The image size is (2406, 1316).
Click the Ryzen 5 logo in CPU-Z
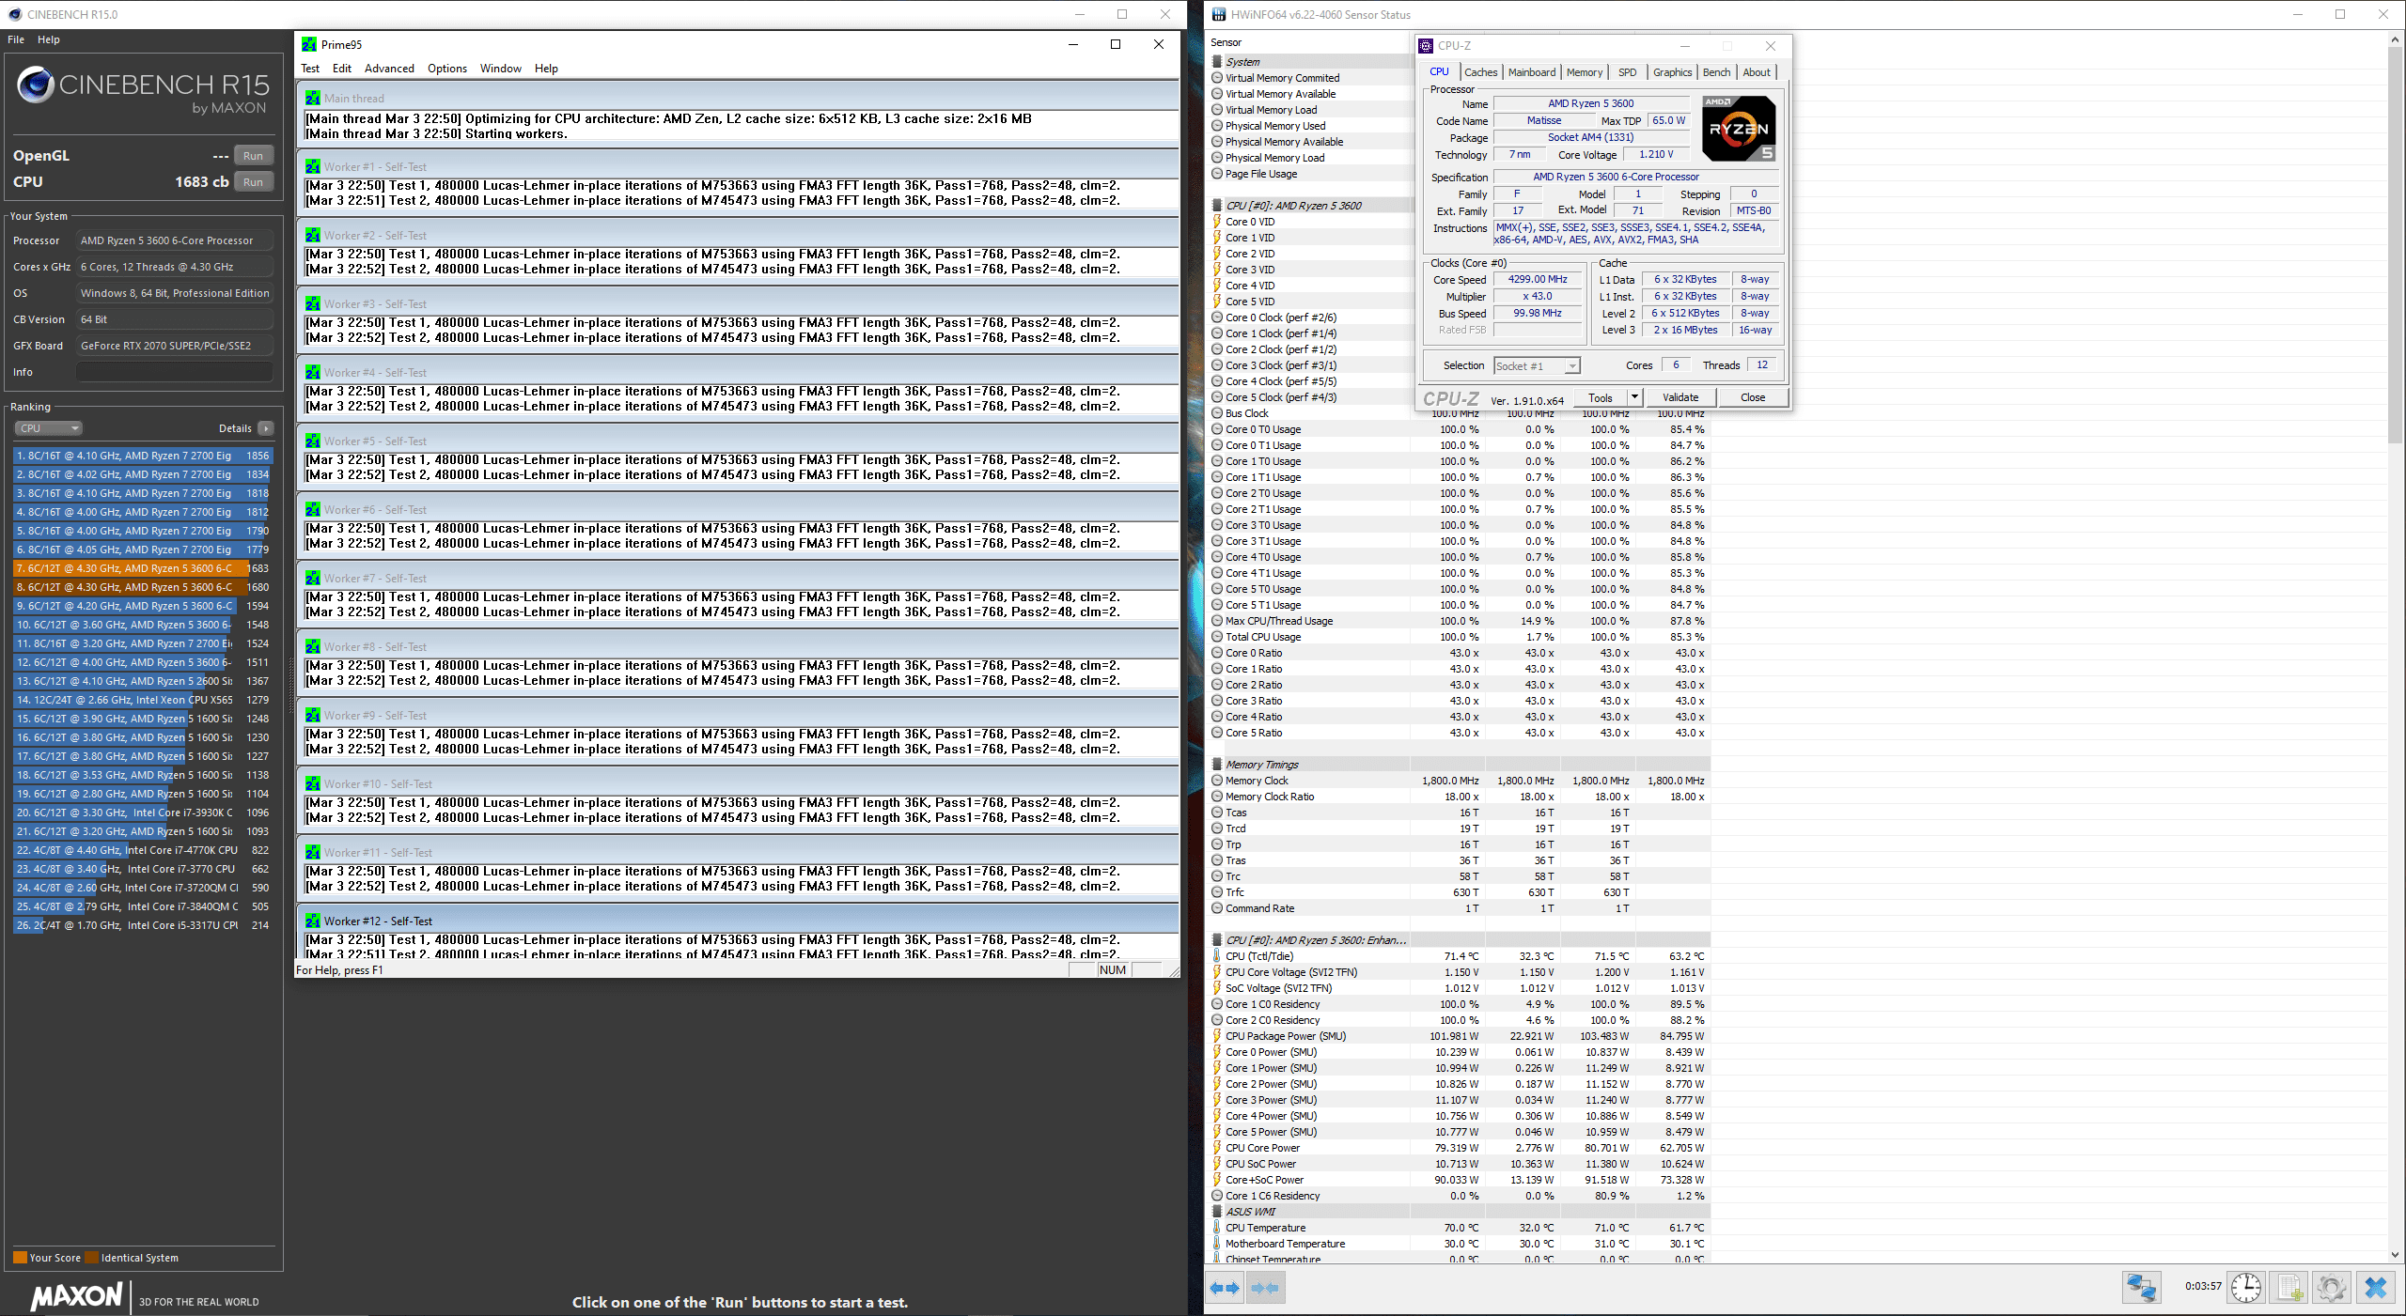1739,129
